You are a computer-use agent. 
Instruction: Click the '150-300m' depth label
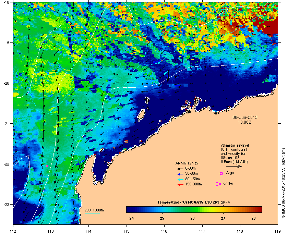(193, 184)
